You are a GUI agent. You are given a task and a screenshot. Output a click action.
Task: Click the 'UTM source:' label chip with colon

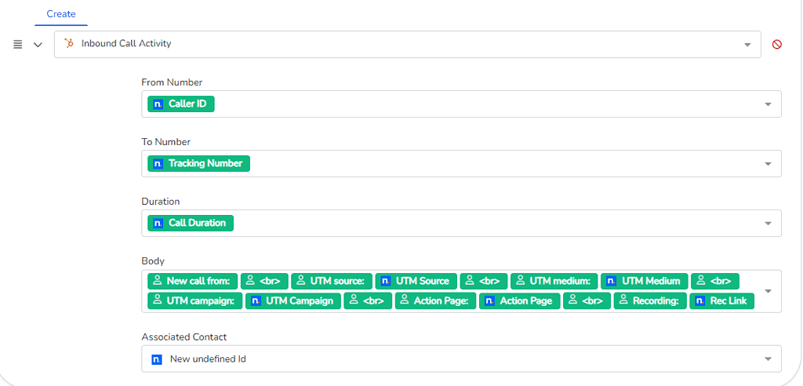[332, 281]
